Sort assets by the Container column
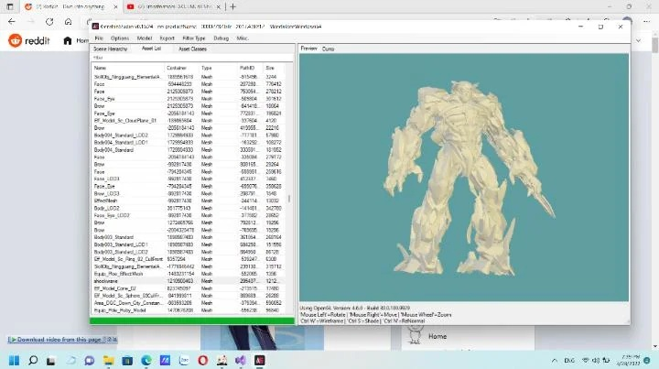Screen dimensions: 659x369 click(x=181, y=68)
